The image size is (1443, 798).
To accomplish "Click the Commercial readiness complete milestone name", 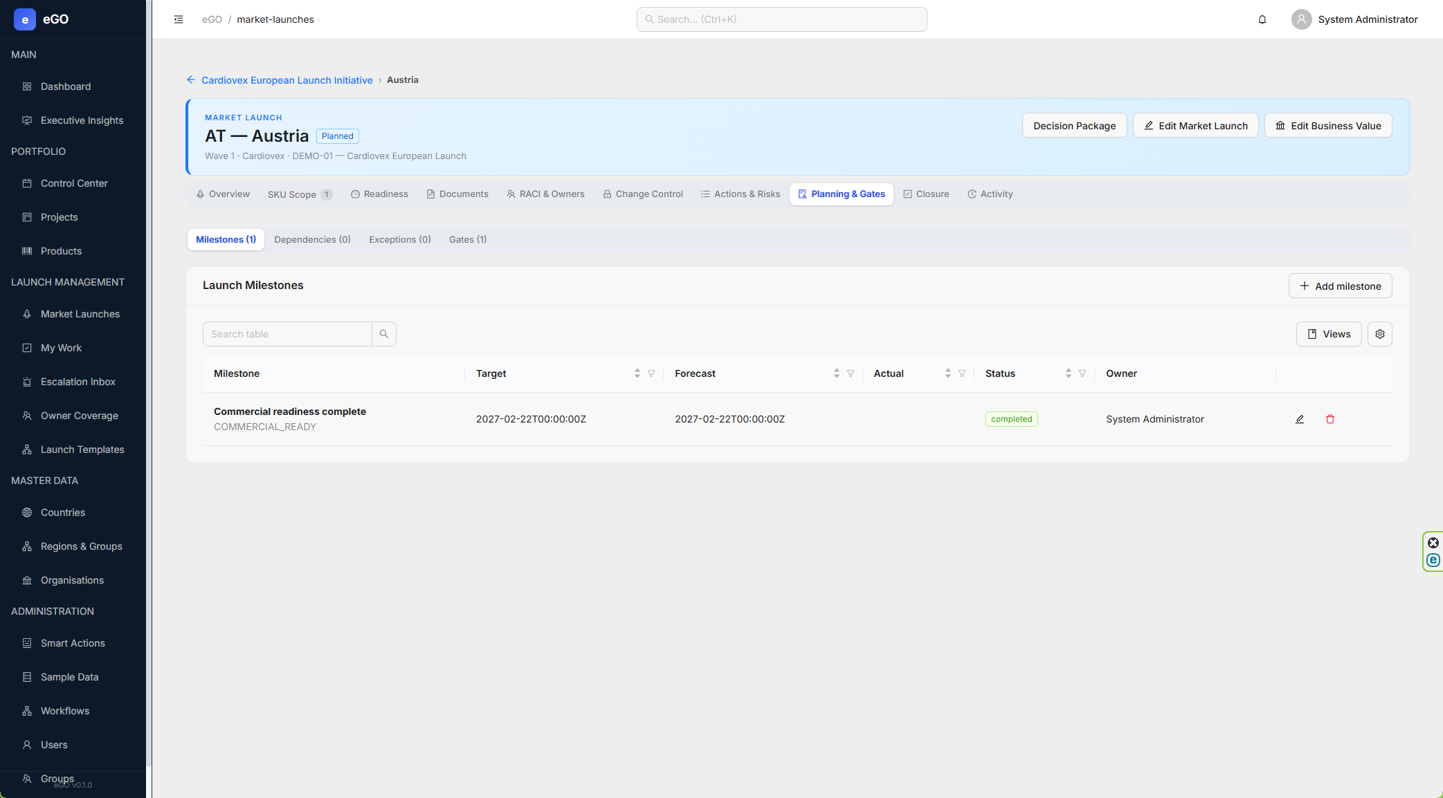I will 290,411.
